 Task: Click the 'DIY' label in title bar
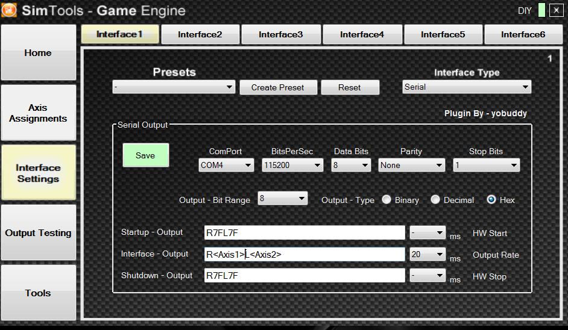tap(525, 11)
